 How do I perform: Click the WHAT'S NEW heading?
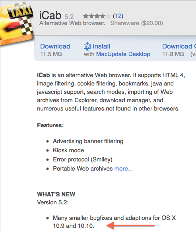pos(56,194)
